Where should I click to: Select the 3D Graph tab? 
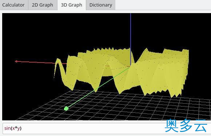pos(72,5)
